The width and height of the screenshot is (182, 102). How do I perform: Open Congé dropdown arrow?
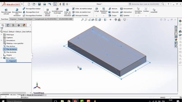[96, 16]
